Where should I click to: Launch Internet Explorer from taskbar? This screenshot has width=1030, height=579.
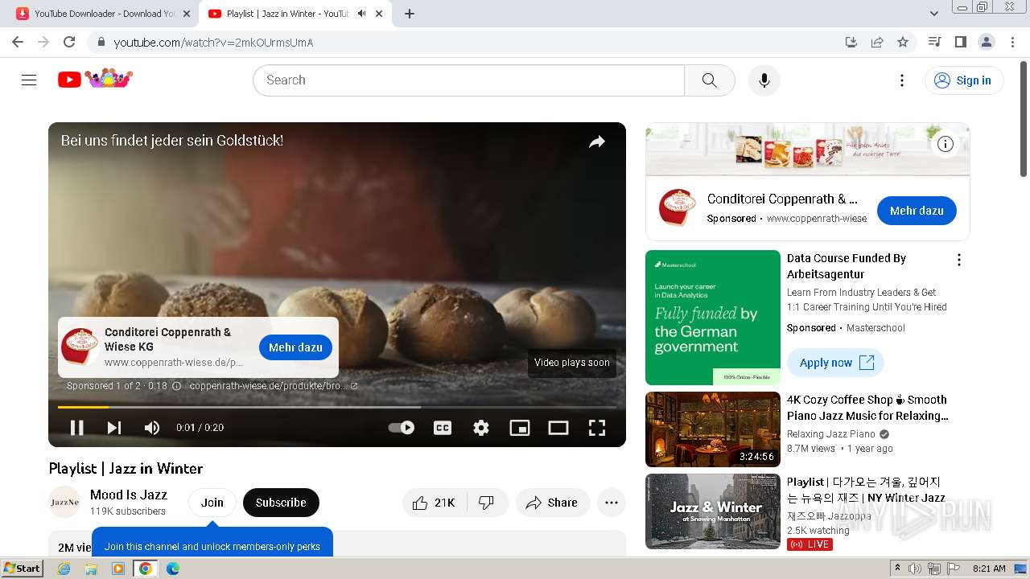(x=64, y=569)
